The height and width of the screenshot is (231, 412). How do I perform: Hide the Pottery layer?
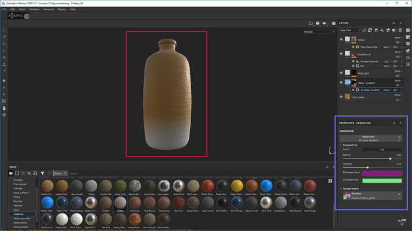(341, 40)
